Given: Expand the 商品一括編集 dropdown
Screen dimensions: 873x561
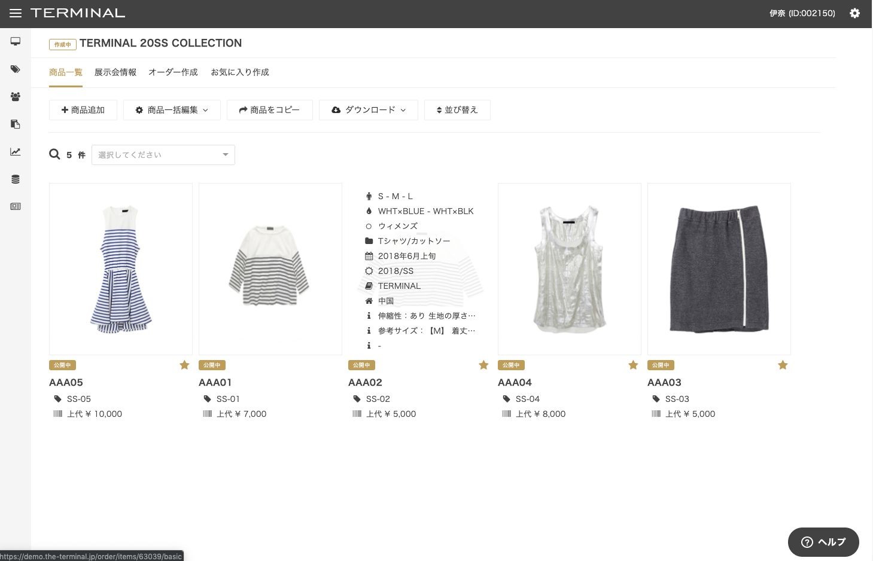Looking at the screenshot, I should coord(172,110).
